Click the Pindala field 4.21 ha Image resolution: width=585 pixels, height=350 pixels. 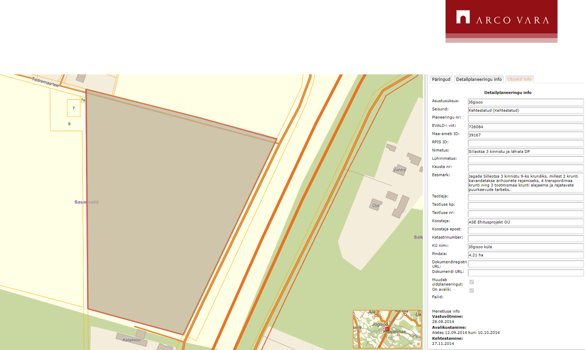tap(526, 255)
